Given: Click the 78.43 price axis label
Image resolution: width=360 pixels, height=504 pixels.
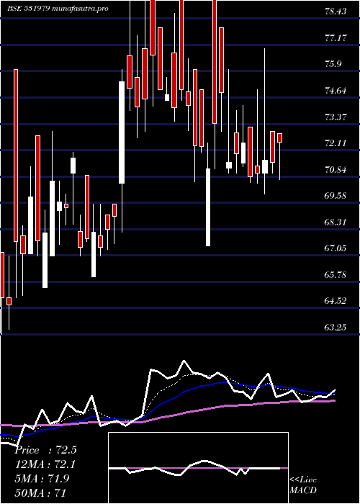Looking at the screenshot, I should tap(336, 12).
